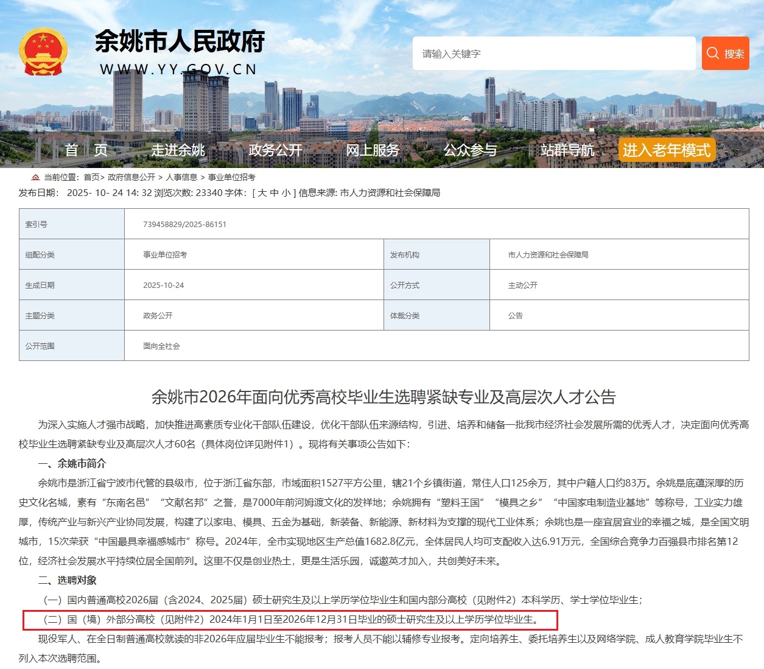Follow the 首页 breadcrumb link
This screenshot has height=669, width=764.
tap(91, 177)
